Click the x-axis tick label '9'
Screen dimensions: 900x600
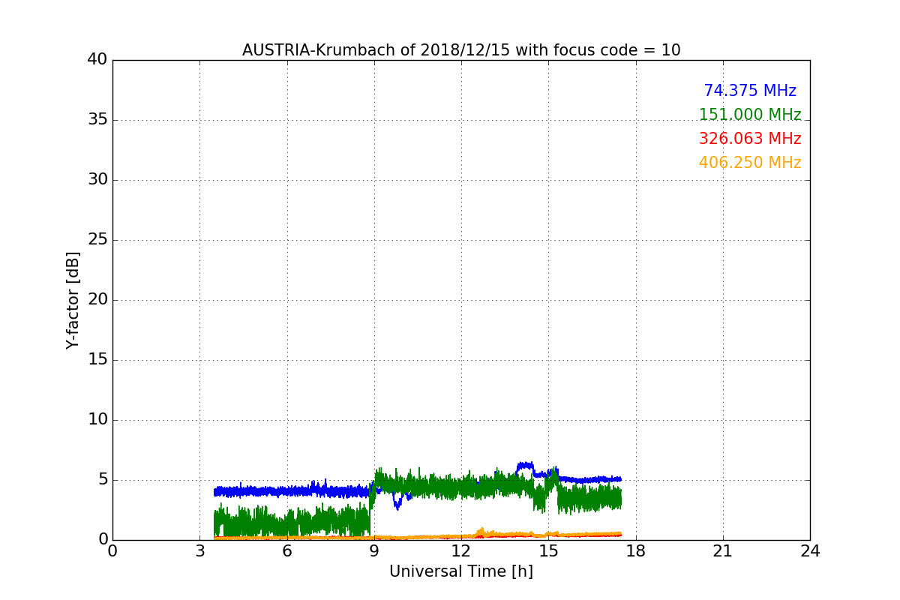click(x=374, y=551)
